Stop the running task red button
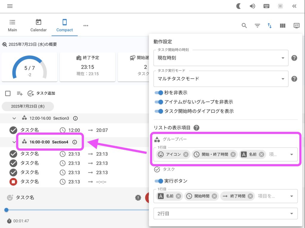This screenshot has width=305, height=228. click(13, 182)
